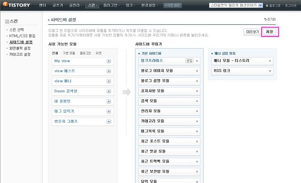Open 화면출력 설정 in left menu
This screenshot has height=183, width=301.
(x=20, y=48)
